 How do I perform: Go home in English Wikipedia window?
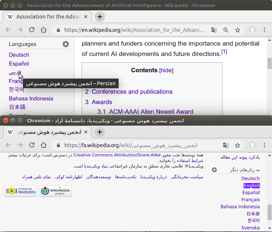44,30
